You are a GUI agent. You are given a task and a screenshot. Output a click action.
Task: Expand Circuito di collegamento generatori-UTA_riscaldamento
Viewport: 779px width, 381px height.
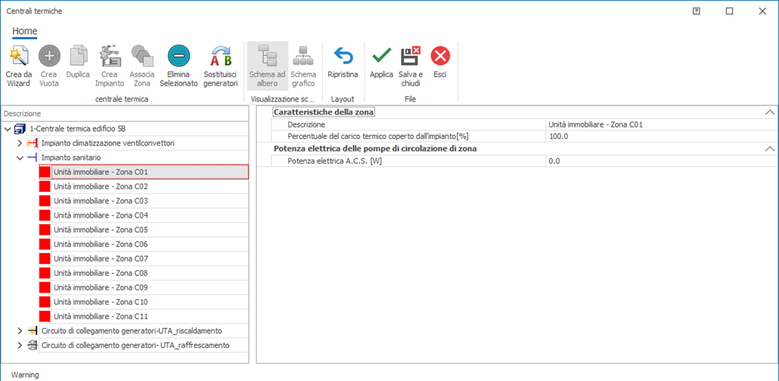[20, 331]
